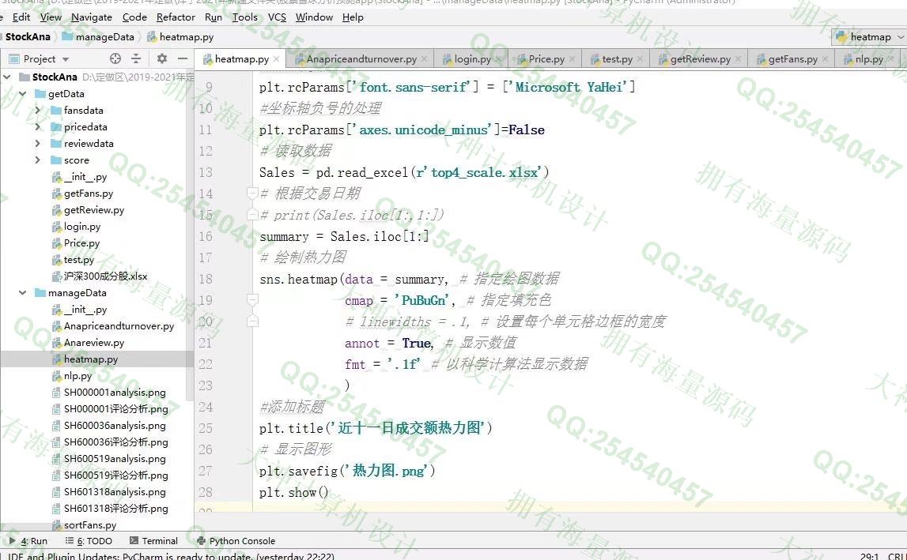Close the getFans.py tab
This screenshot has height=560, width=907.
(x=825, y=59)
